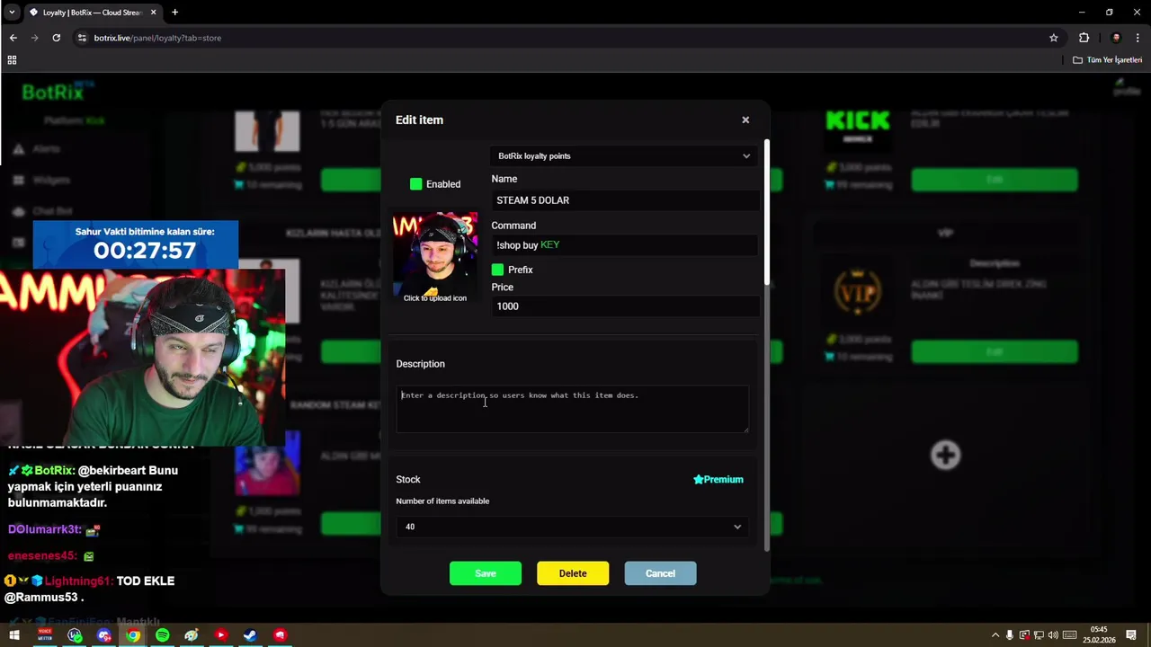Cancel editing the item
This screenshot has height=647, width=1151.
(x=660, y=573)
